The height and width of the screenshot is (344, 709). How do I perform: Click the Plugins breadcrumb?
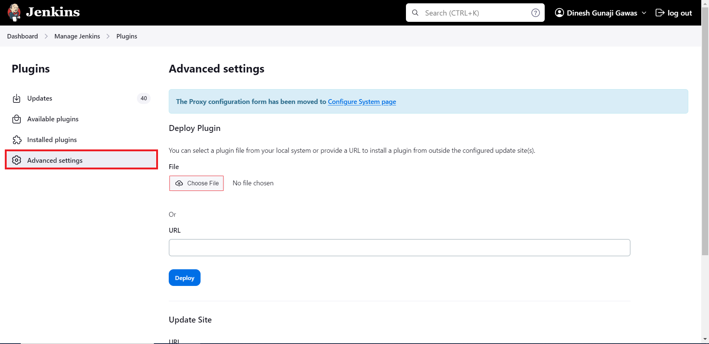tap(127, 36)
